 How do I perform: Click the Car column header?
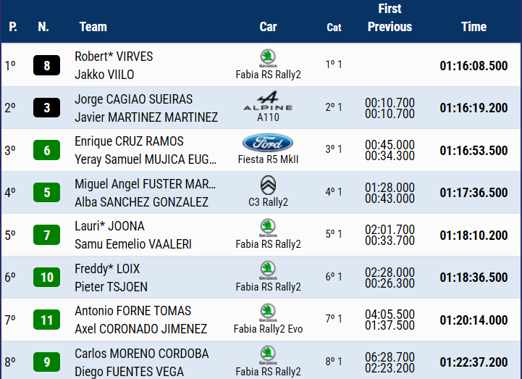pos(268,27)
